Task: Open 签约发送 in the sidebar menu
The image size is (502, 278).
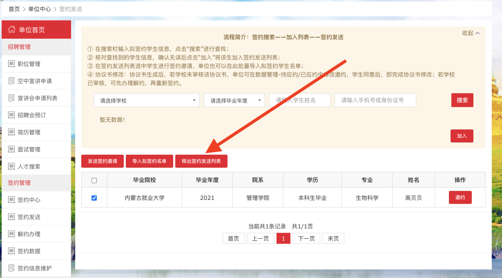Action: click(29, 217)
